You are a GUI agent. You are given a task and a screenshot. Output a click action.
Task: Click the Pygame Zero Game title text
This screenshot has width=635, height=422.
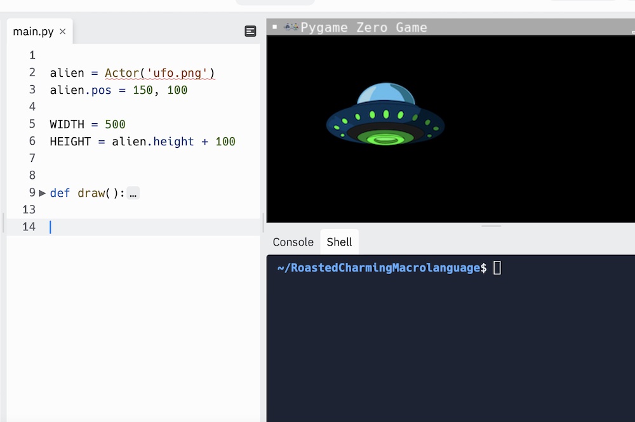click(x=364, y=27)
